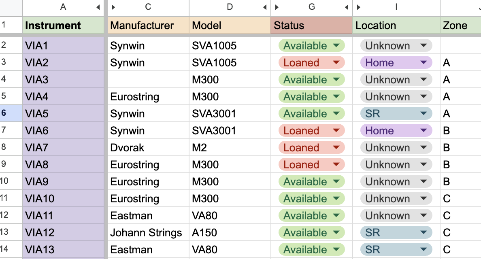Click the collapse arrow on column A header
Image resolution: width=481 pixels, height=259 pixels.
[98, 7]
